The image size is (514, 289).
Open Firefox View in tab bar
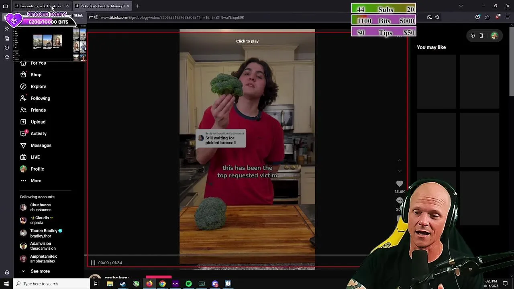tap(5, 6)
